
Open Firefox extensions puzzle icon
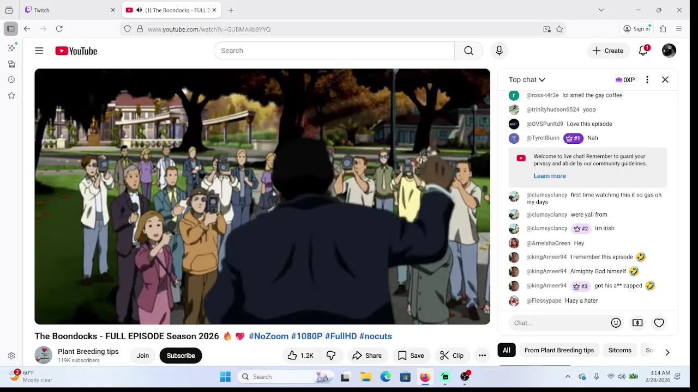point(663,29)
